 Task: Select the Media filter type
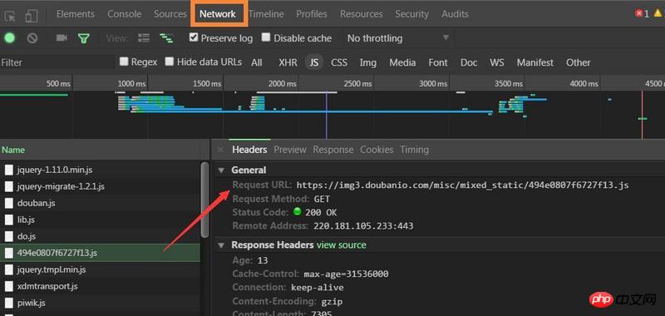click(x=402, y=62)
